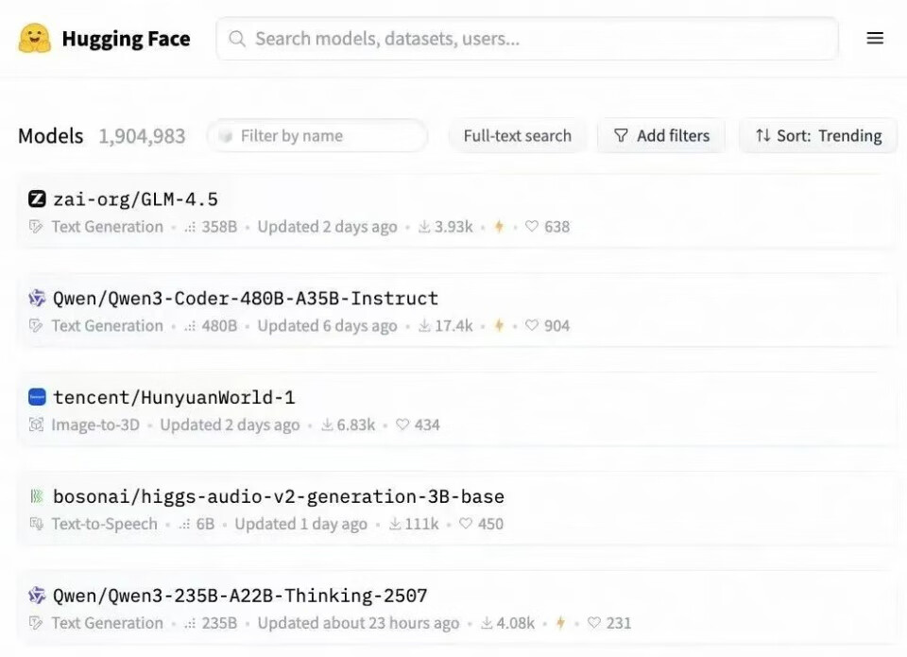Click the Image-to-3D task icon
Image resolution: width=907 pixels, height=657 pixels.
[x=37, y=425]
